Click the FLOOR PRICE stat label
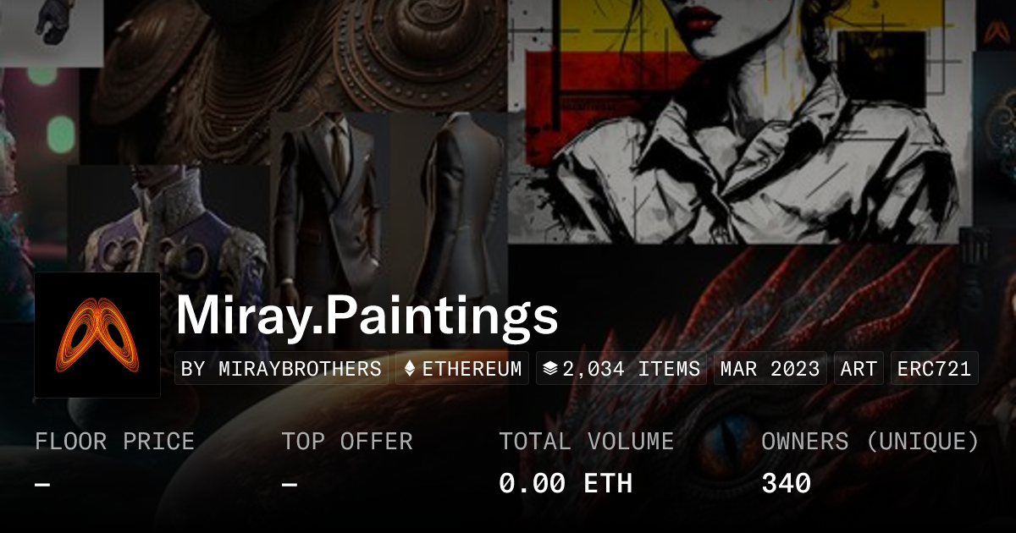 click(114, 442)
